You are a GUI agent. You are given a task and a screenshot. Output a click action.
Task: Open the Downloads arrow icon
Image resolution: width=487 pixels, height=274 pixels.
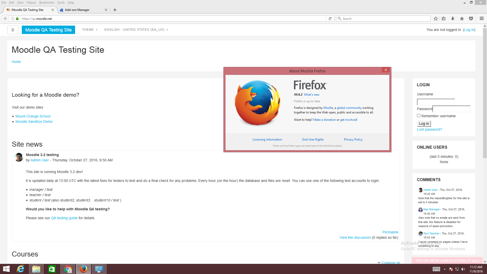[x=453, y=19]
